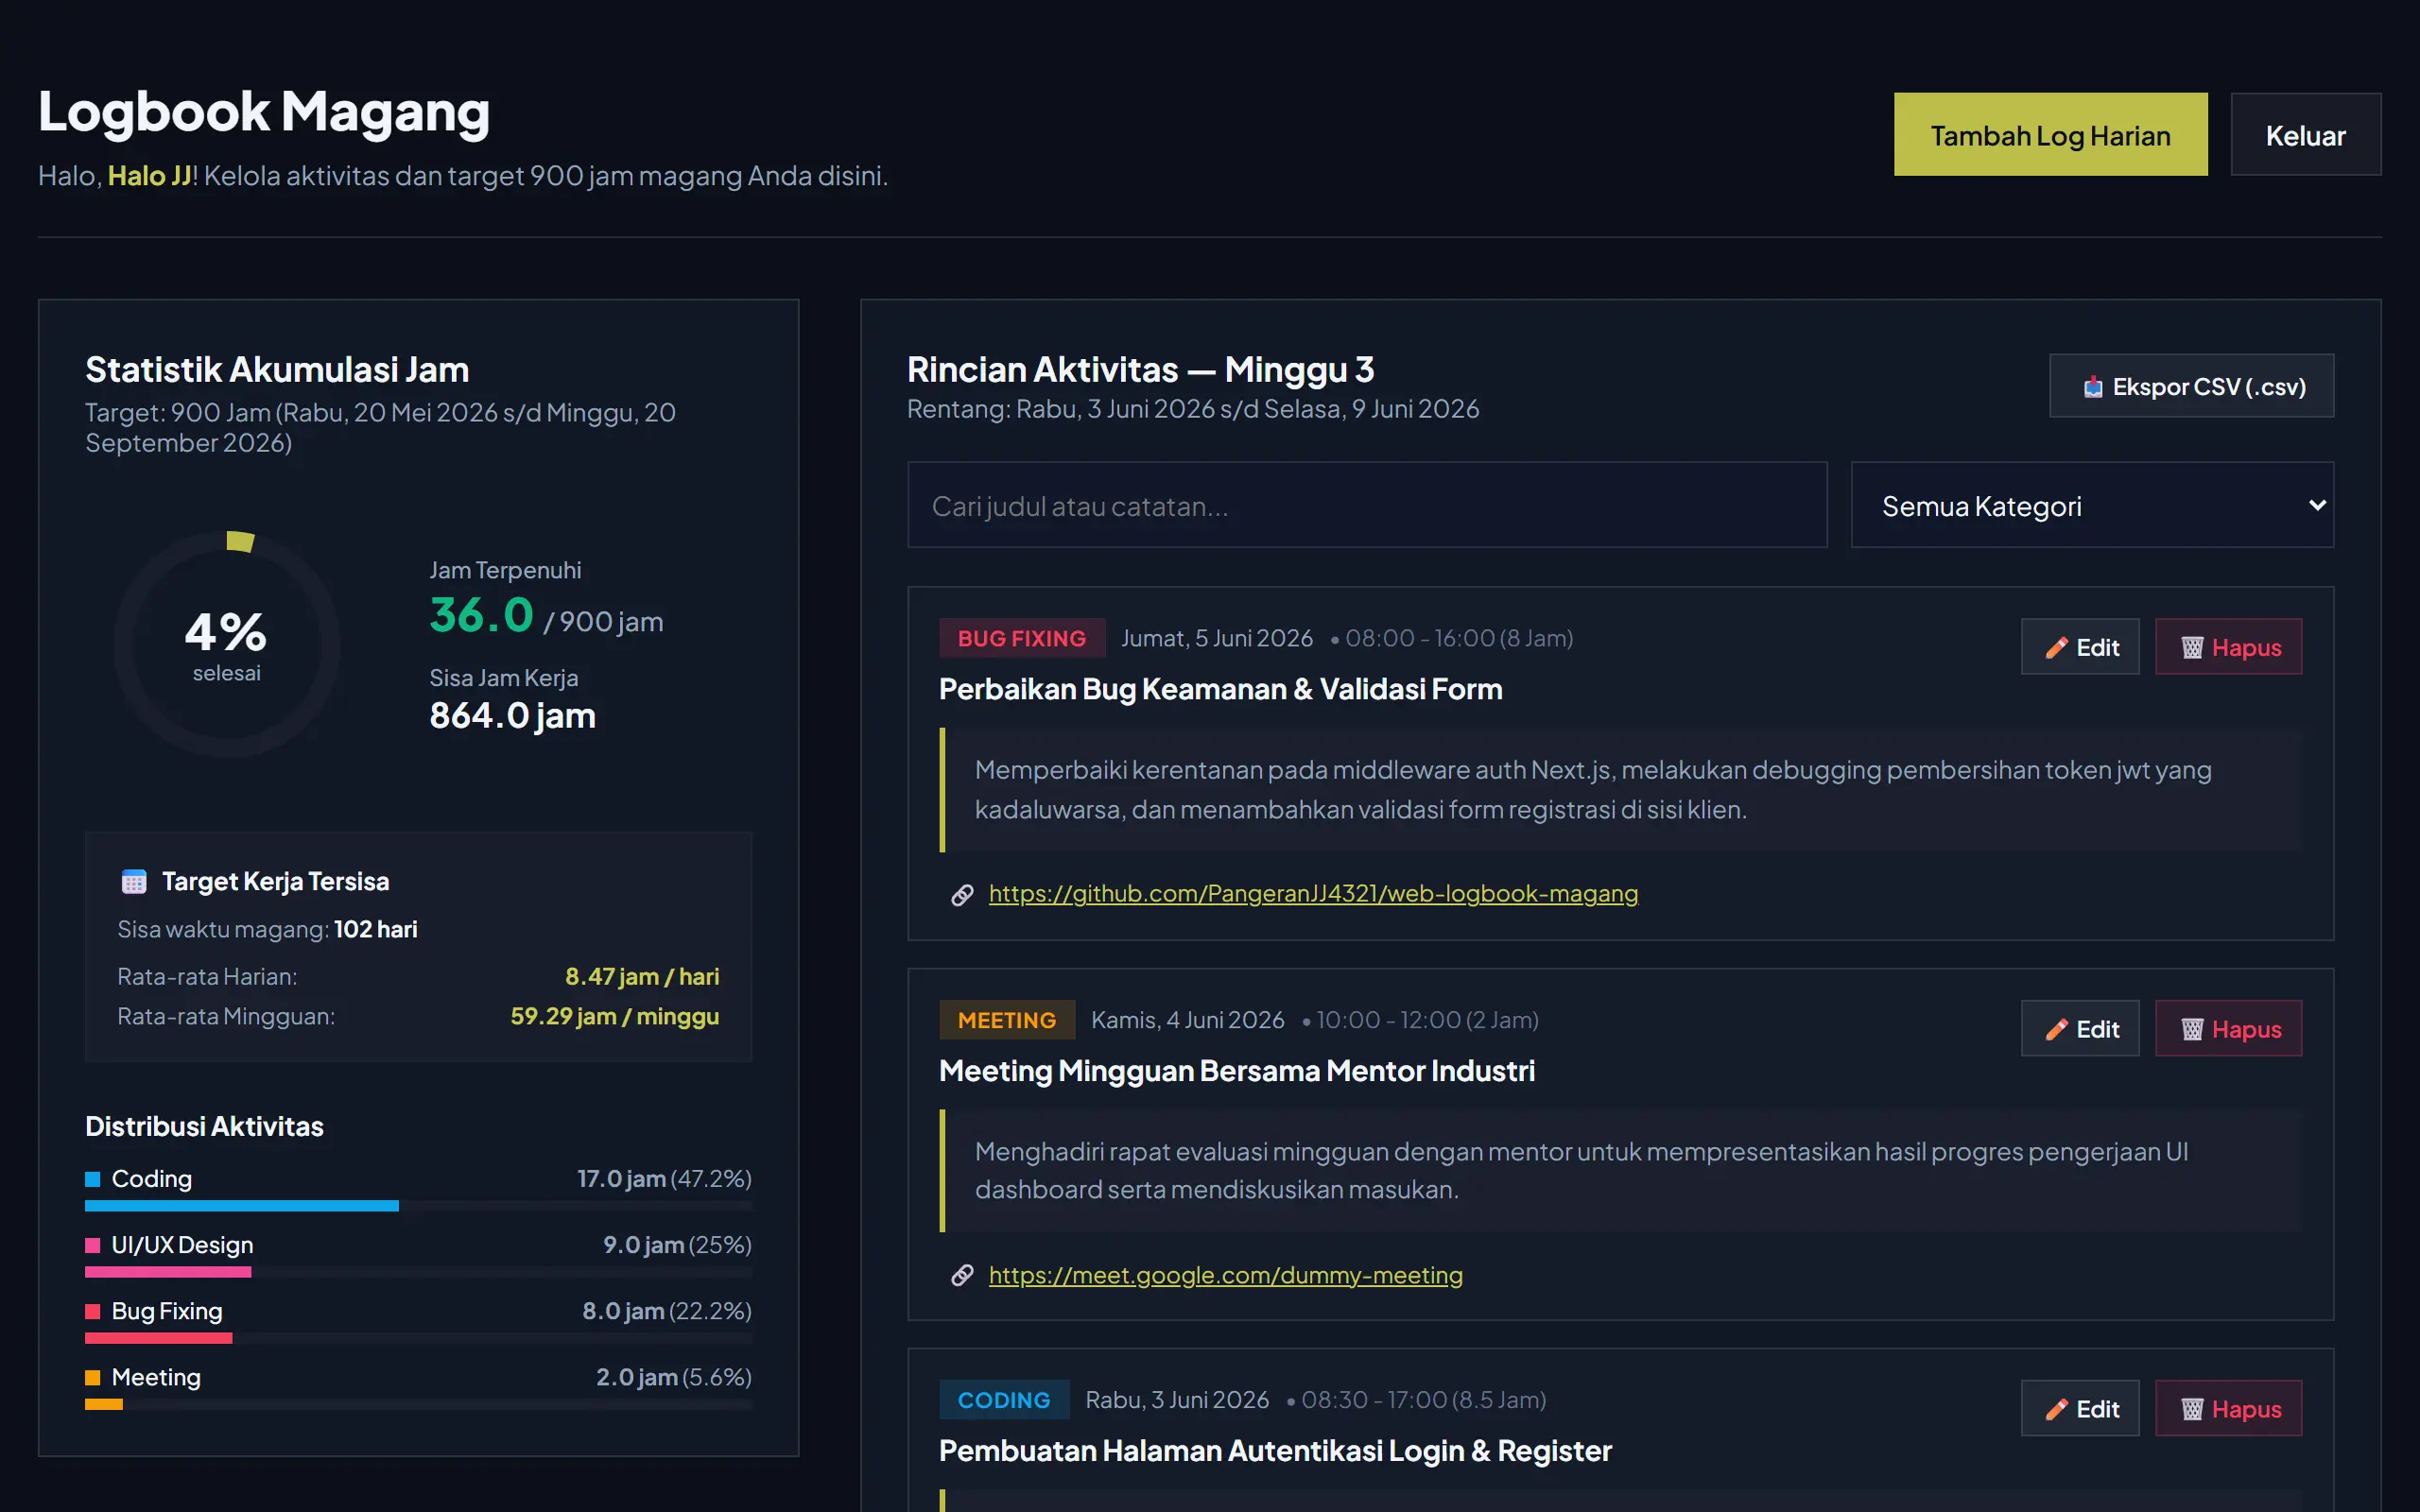Click the highlighted Halo JJ username

pos(149,176)
